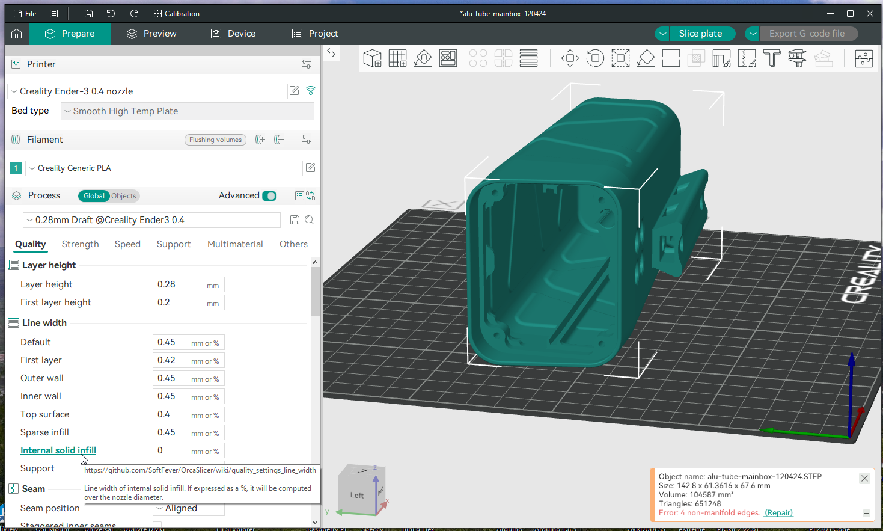Screen dimensions: 883x531
Task: Click the remove filament icon
Action: point(279,140)
